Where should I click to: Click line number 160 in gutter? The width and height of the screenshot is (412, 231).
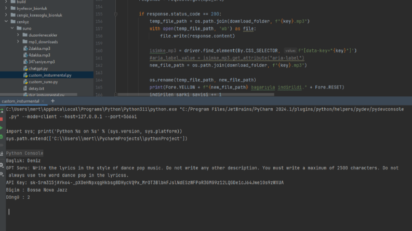(x=99, y=51)
